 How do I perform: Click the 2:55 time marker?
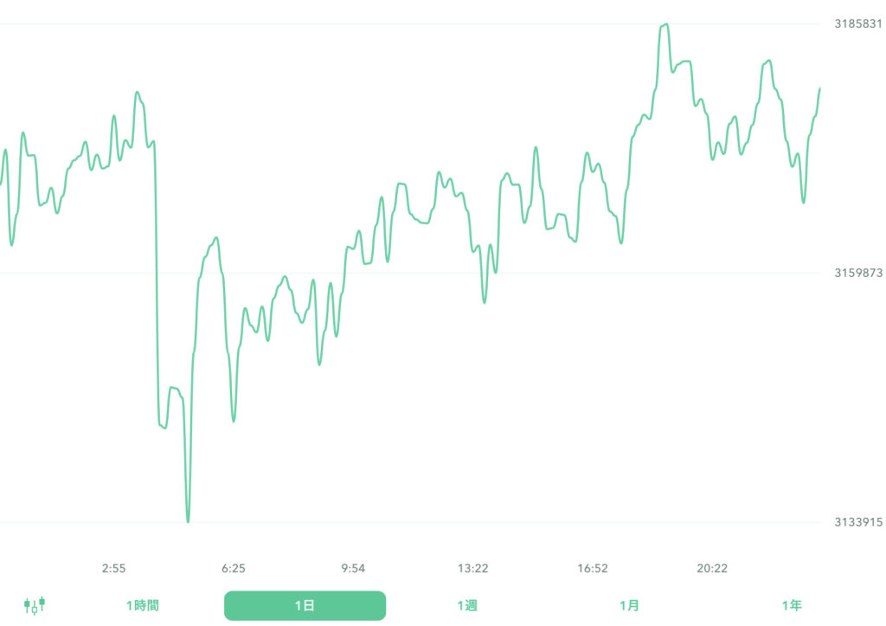point(113,569)
